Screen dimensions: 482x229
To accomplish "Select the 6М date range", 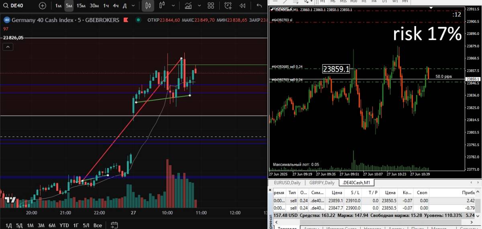I will [x=52, y=225].
